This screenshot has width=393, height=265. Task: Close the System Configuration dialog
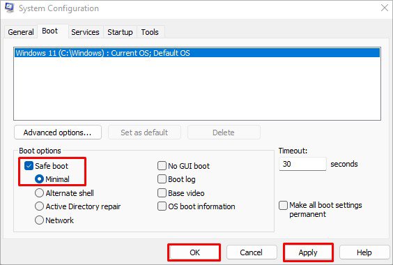(384, 8)
